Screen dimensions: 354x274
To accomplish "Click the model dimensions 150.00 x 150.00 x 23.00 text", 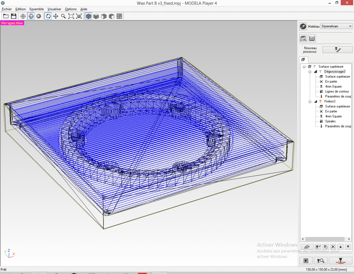I will pyautogui.click(x=326, y=269).
